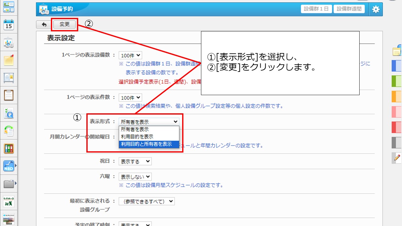This screenshot has width=402, height=226.
Task: Open the facility reservation projector icon in sidebar
Action: coord(9,42)
